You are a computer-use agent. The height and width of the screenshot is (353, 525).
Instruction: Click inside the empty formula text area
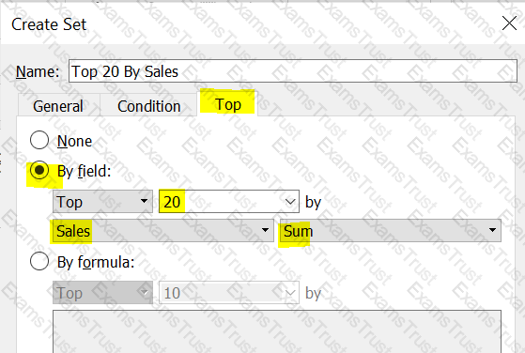277,331
